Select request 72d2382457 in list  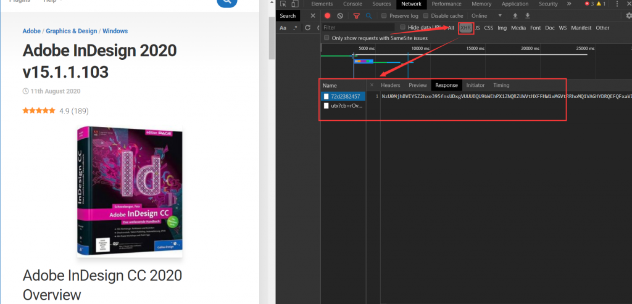click(343, 97)
